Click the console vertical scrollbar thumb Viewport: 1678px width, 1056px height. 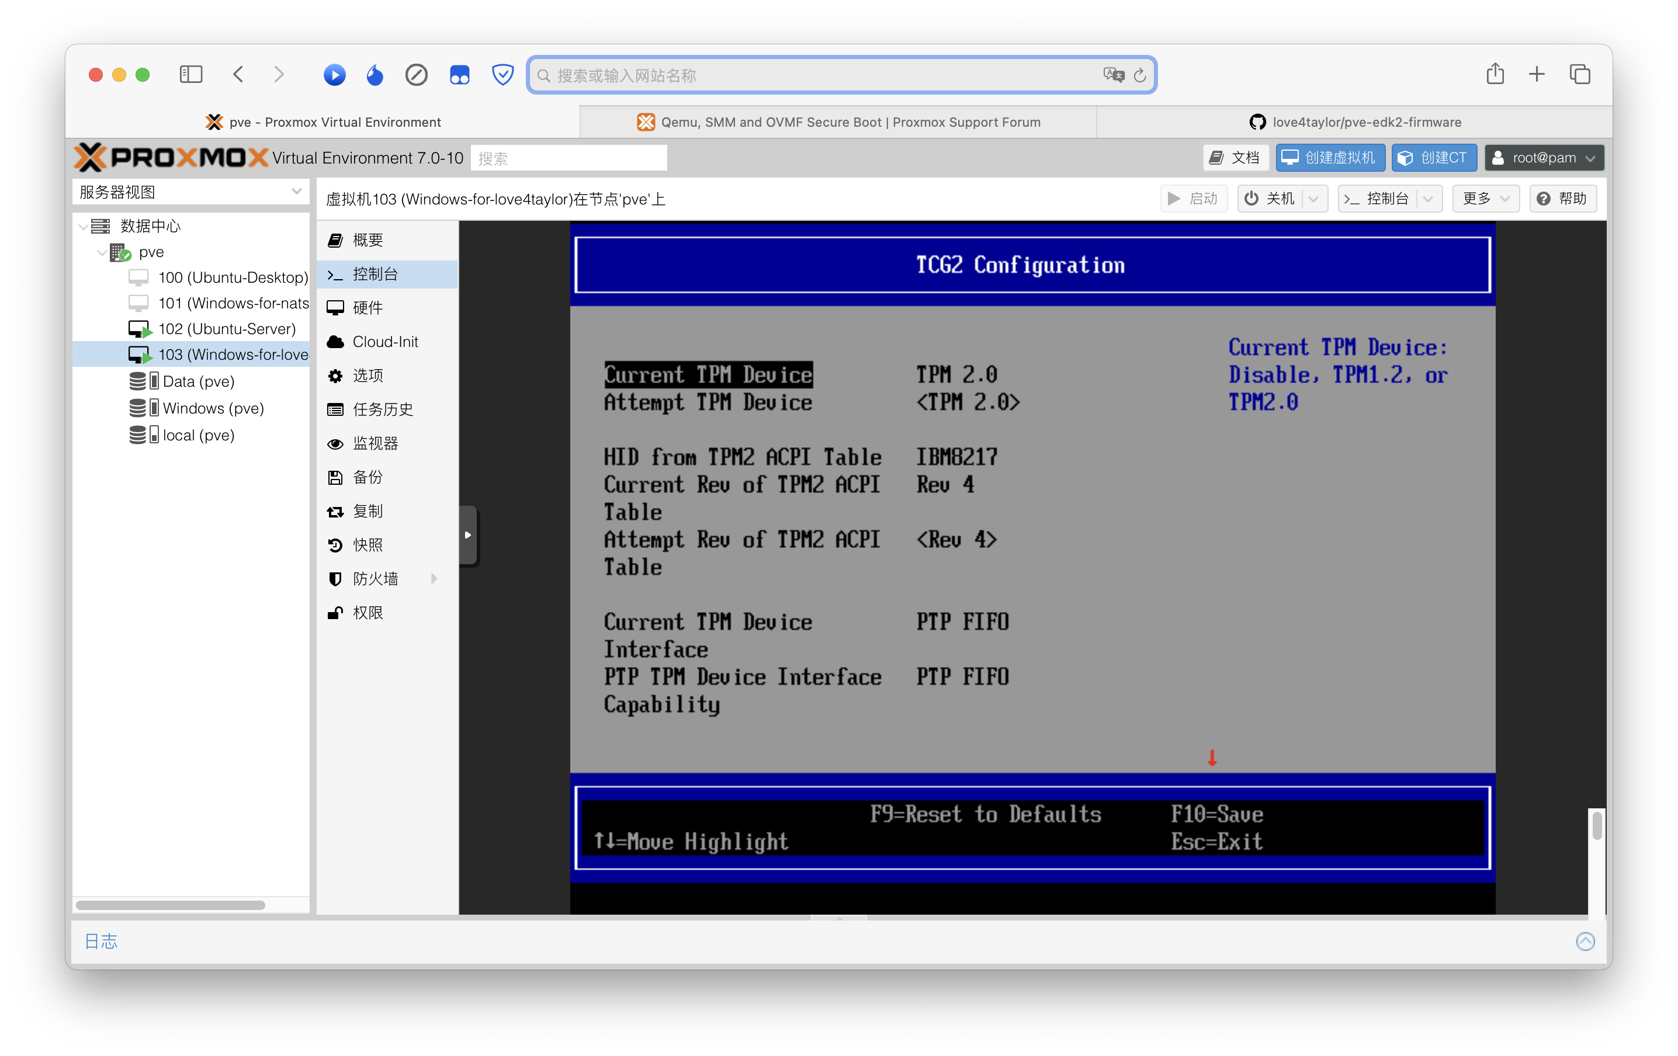click(x=1596, y=825)
